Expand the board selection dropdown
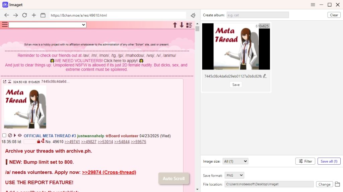The width and height of the screenshot is (343, 192). point(48,25)
